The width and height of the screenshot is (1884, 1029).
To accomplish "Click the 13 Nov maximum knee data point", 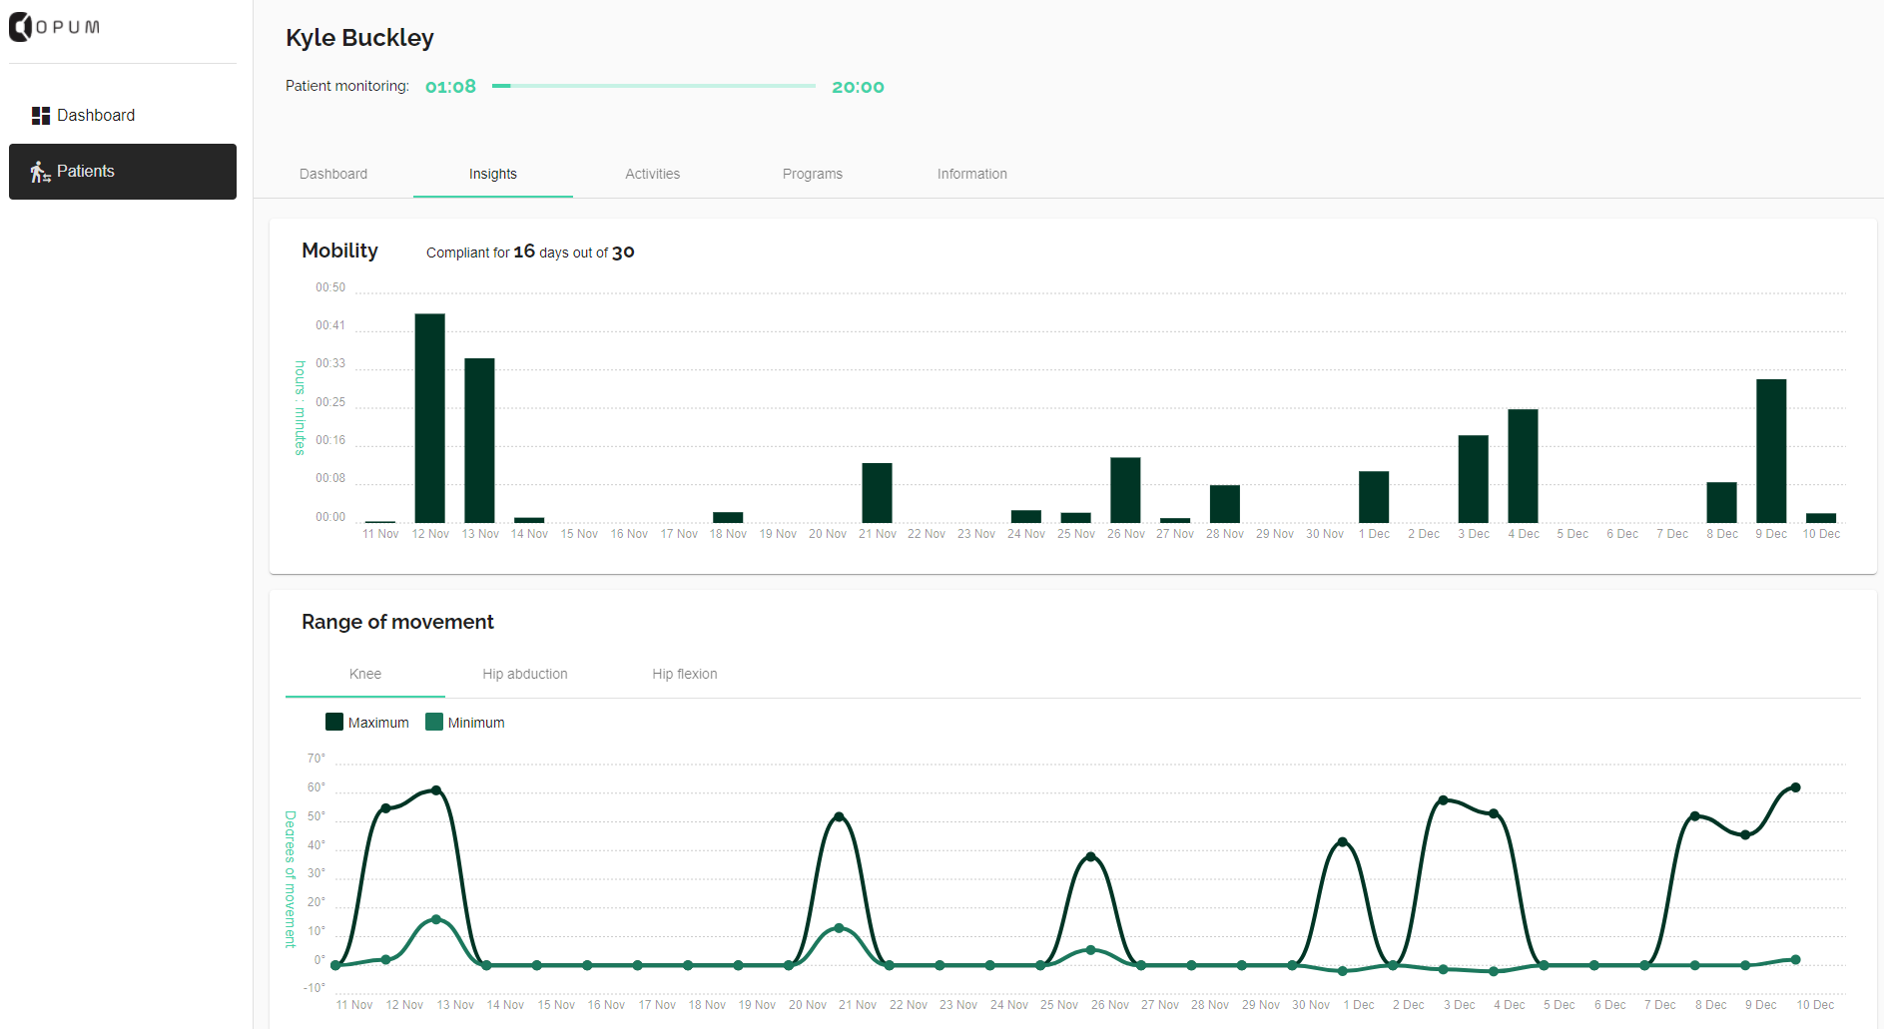I will (x=436, y=790).
